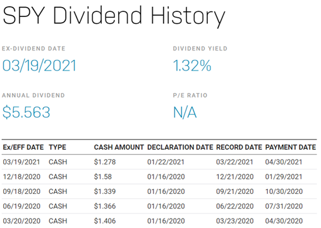
Task: Click the payment date 04/30/2021
Action: pyautogui.click(x=284, y=162)
